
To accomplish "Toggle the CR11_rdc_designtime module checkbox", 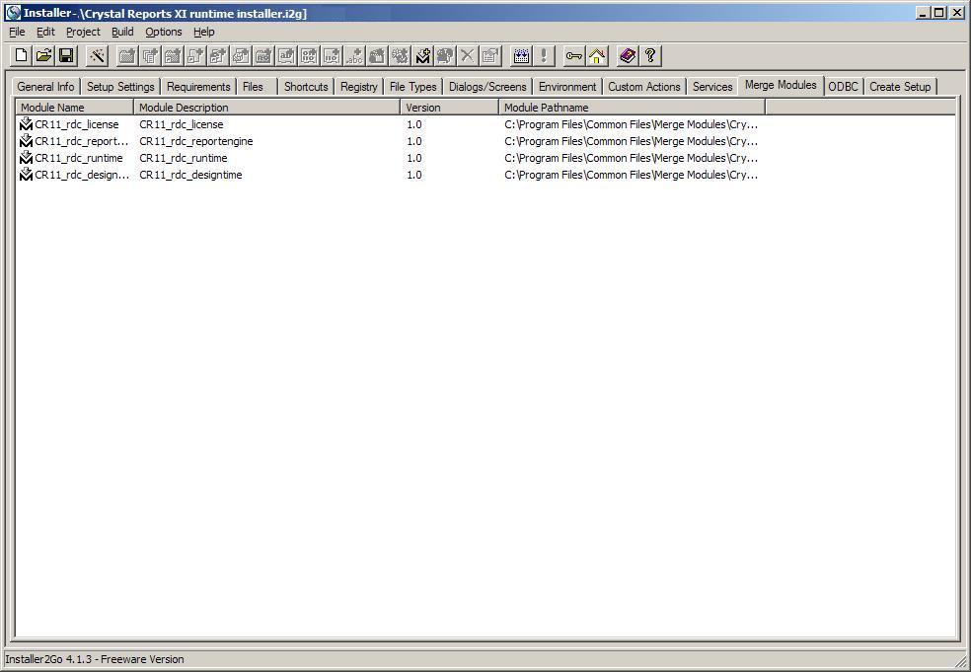I will (x=27, y=175).
